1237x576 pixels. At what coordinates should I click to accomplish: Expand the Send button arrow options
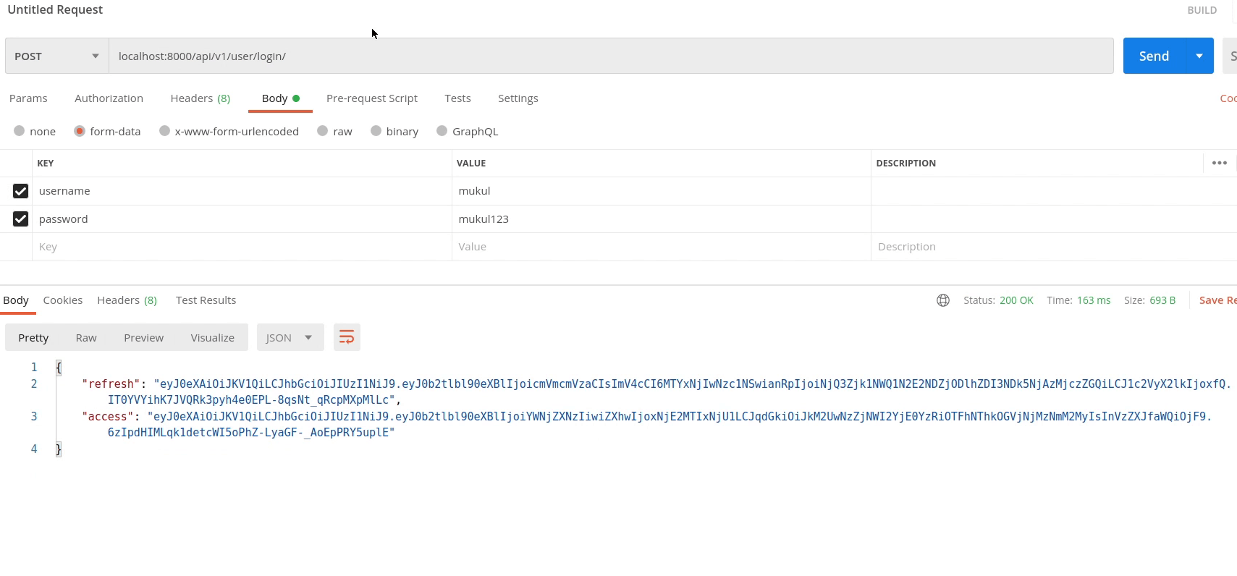coord(1199,56)
